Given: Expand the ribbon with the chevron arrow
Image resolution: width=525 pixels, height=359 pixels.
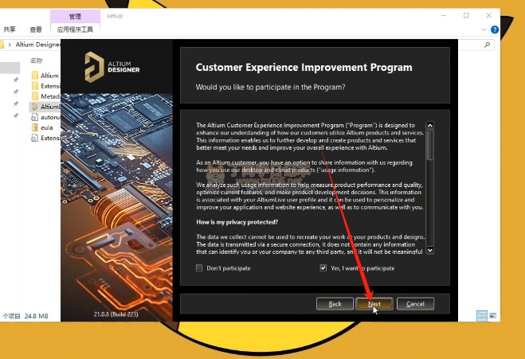Looking at the screenshot, I should pos(484,29).
